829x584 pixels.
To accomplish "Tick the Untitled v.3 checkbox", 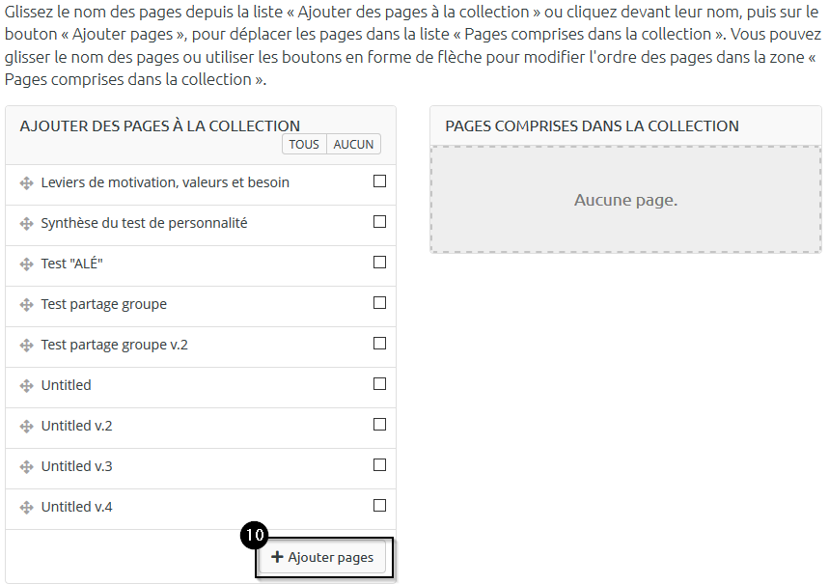I will (x=379, y=465).
